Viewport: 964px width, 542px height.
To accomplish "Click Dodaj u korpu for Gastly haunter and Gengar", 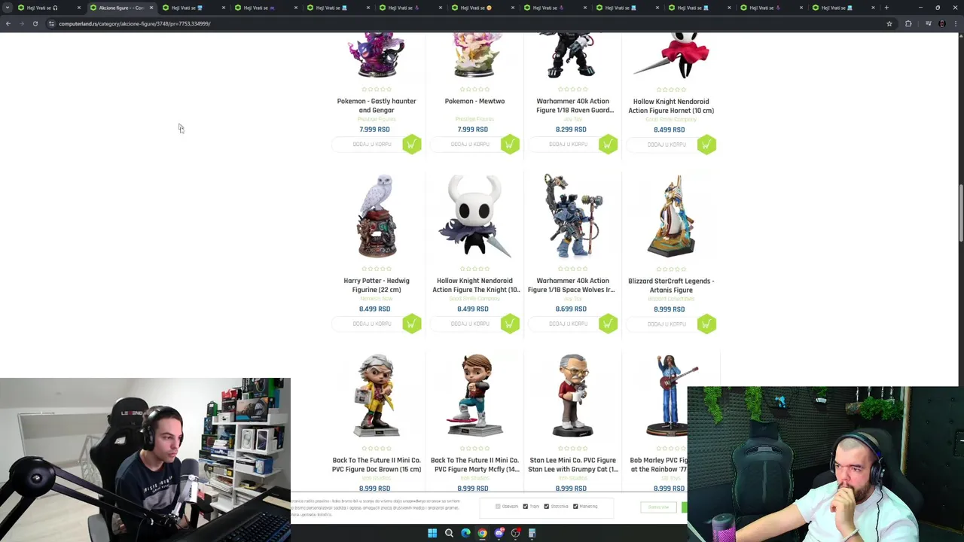I will tap(372, 145).
